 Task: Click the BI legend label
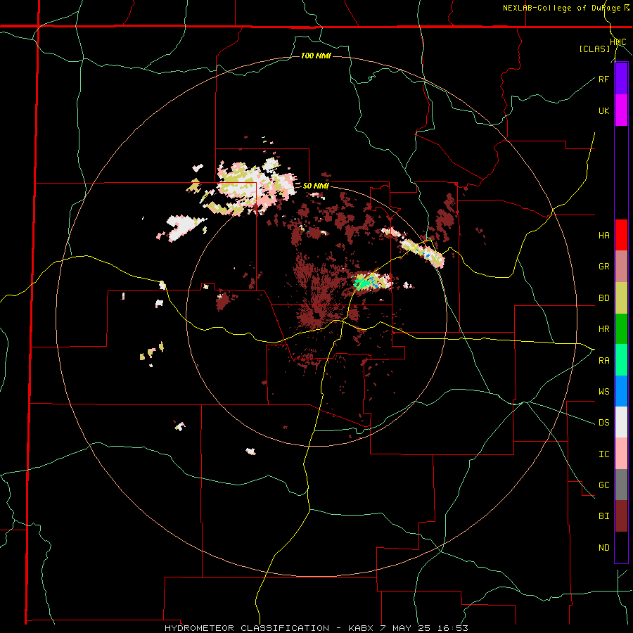pos(603,516)
